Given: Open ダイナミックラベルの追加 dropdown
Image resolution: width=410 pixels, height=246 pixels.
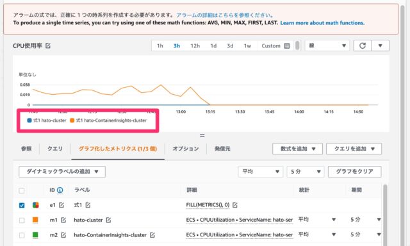Looking at the screenshot, I should (x=62, y=172).
